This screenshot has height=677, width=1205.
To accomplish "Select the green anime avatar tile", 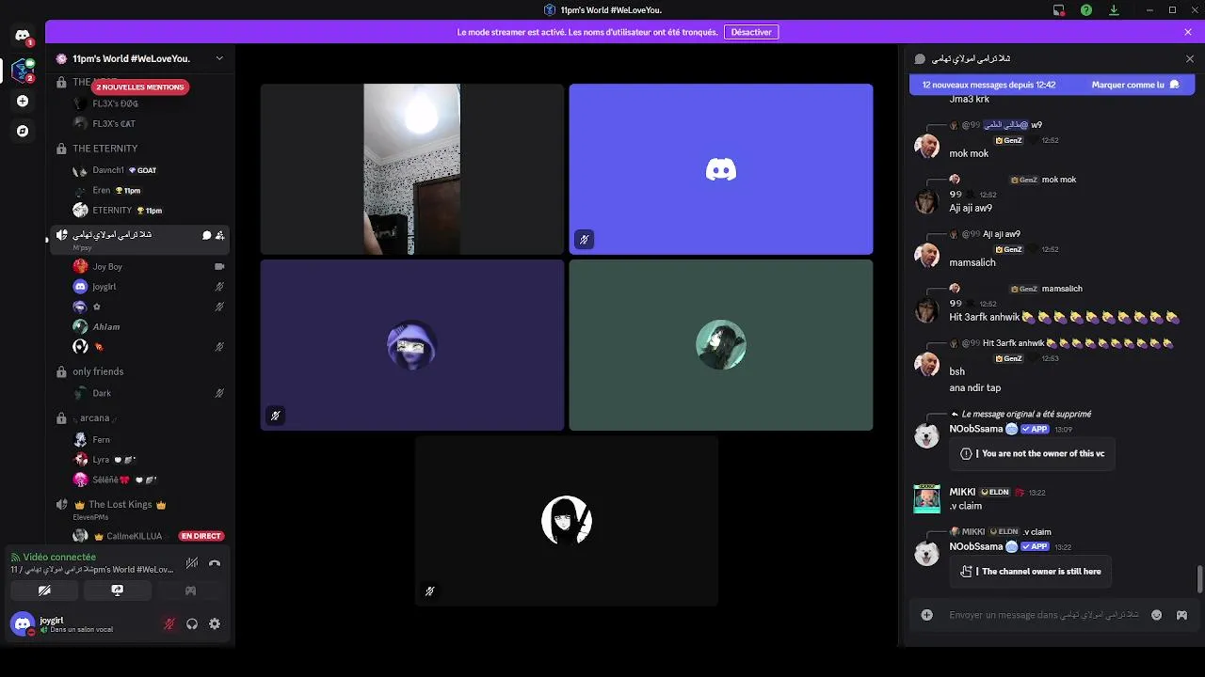I will click(x=721, y=345).
